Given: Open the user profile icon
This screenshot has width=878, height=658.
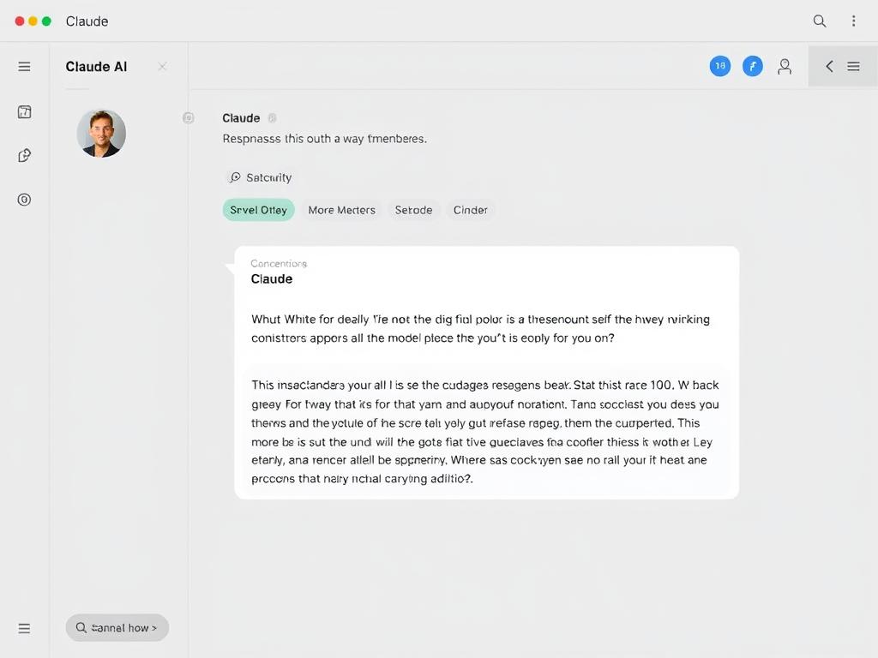Looking at the screenshot, I should 785,67.
